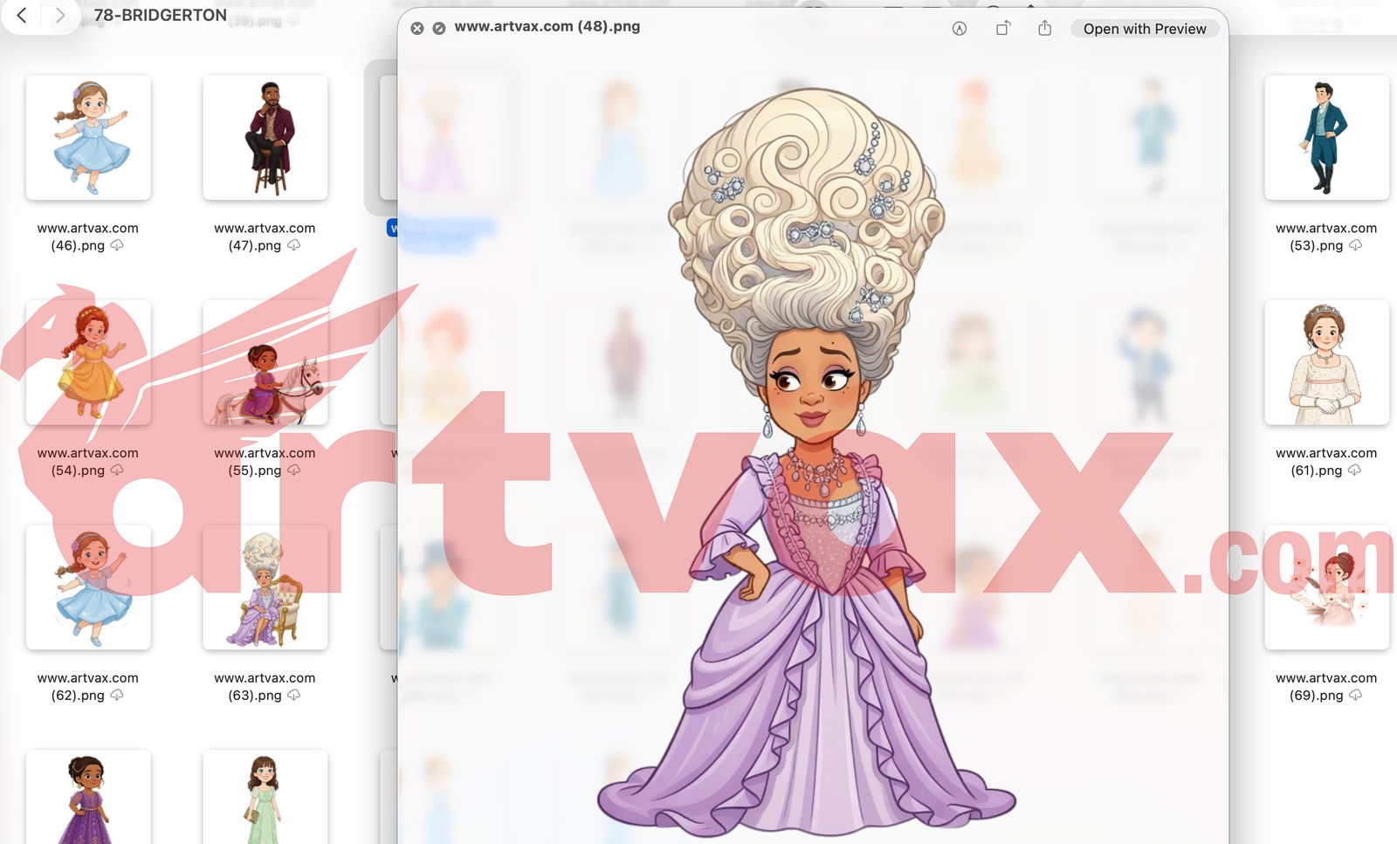Open the Share menu for the preview
1397x844 pixels.
(x=1044, y=28)
